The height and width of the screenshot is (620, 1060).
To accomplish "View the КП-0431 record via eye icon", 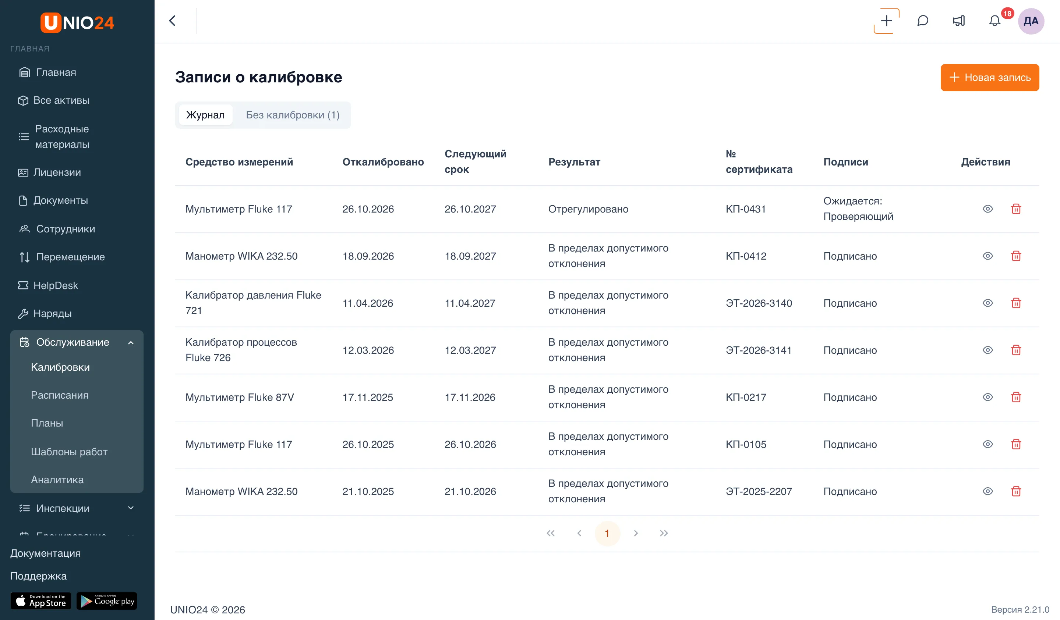I will pyautogui.click(x=987, y=209).
